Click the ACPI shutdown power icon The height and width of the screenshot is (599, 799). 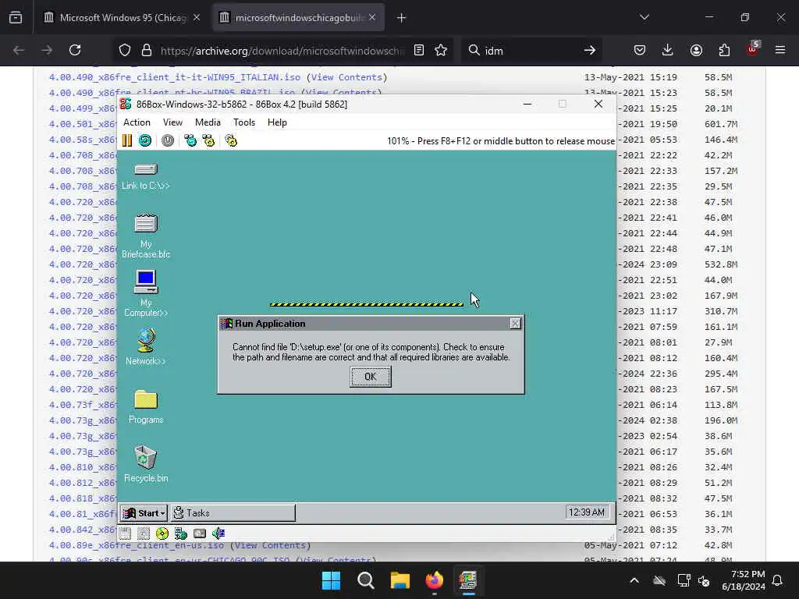pyautogui.click(x=168, y=140)
